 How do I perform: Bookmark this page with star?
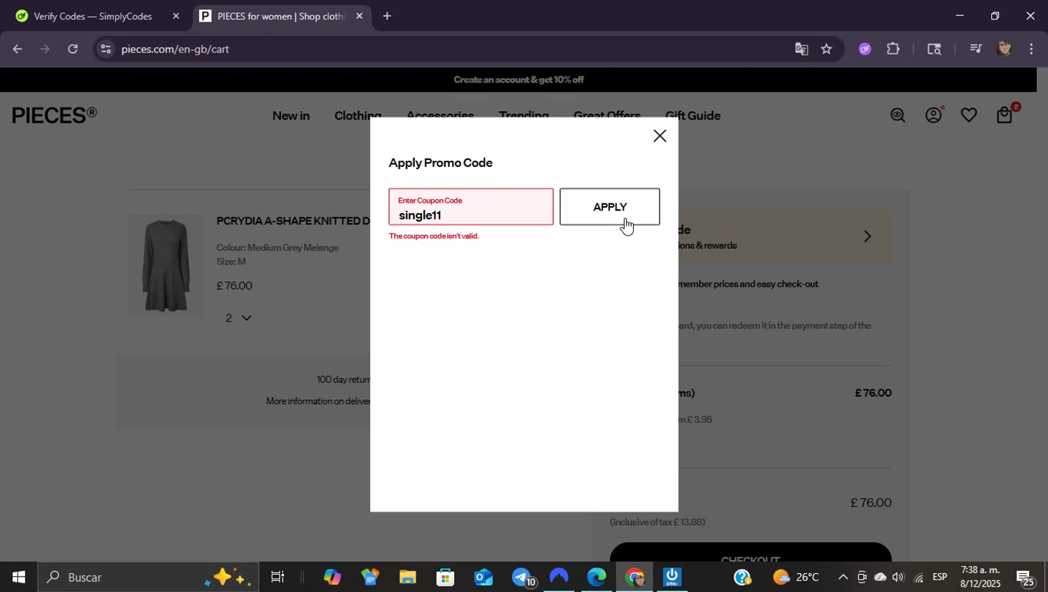827,49
